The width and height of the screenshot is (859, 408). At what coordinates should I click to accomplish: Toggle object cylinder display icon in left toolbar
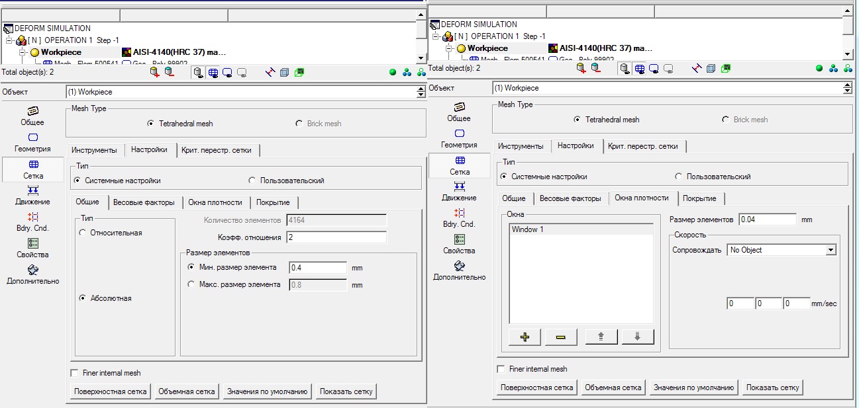click(199, 72)
